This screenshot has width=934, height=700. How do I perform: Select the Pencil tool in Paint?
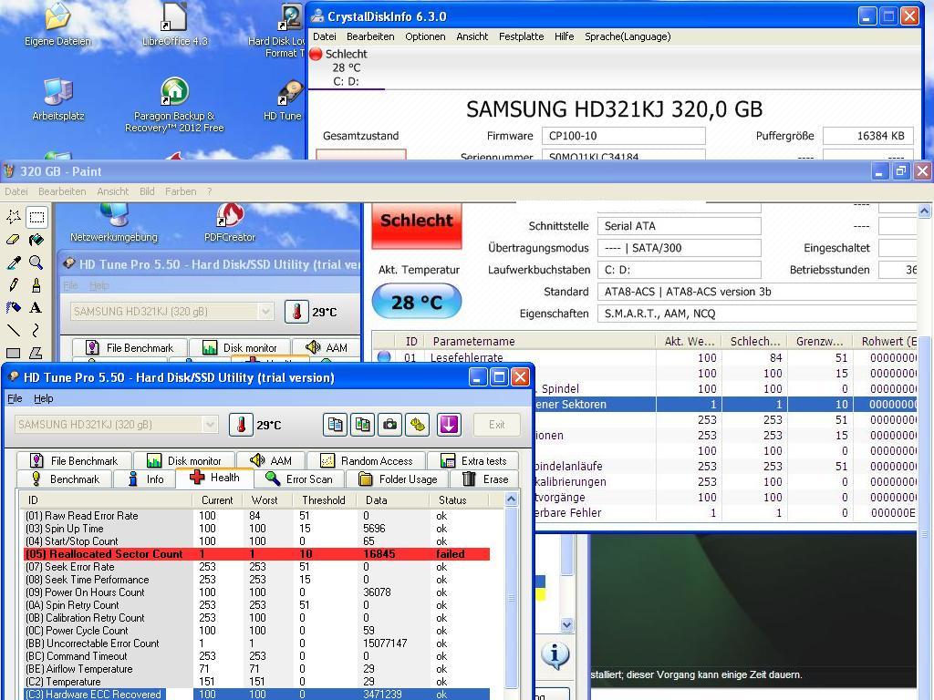[x=13, y=285]
